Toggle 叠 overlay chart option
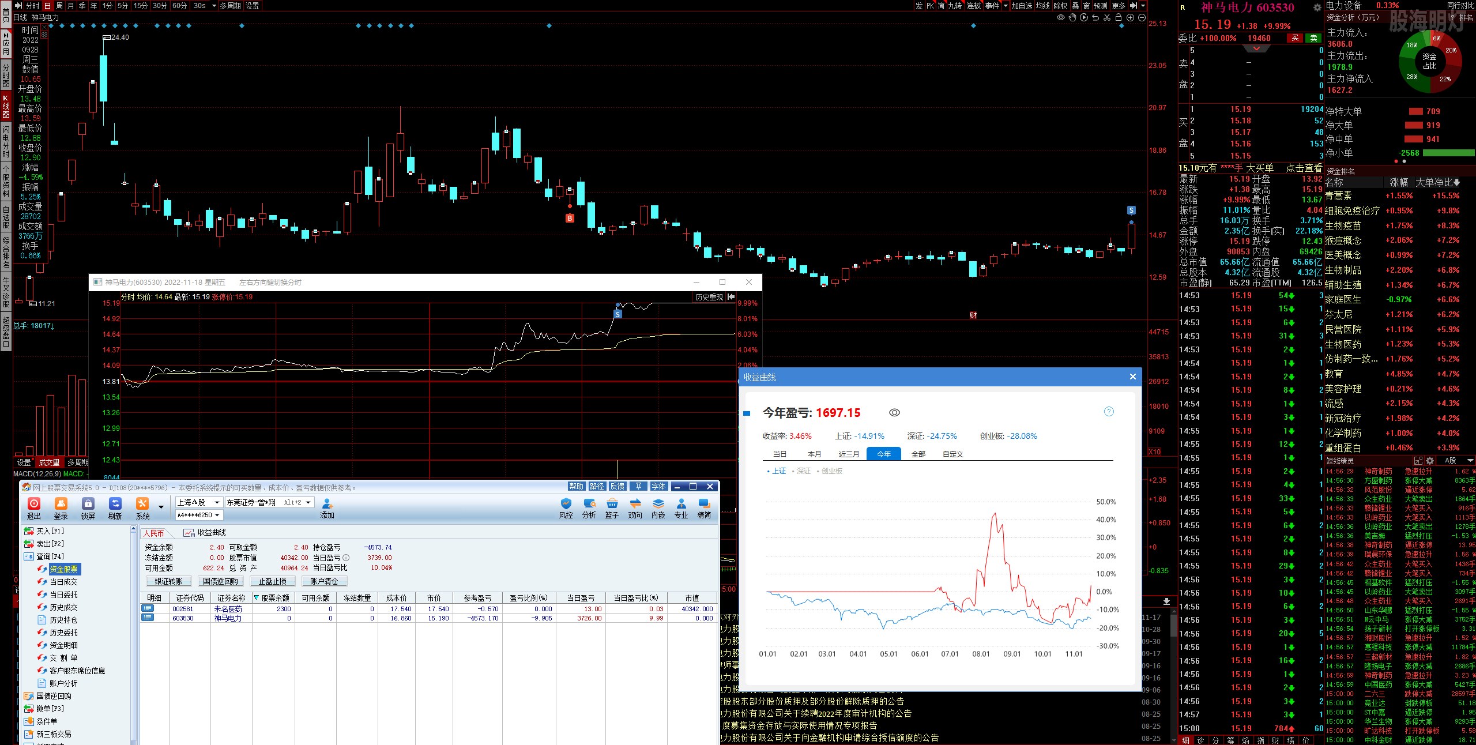The image size is (1476, 745). click(x=1075, y=6)
